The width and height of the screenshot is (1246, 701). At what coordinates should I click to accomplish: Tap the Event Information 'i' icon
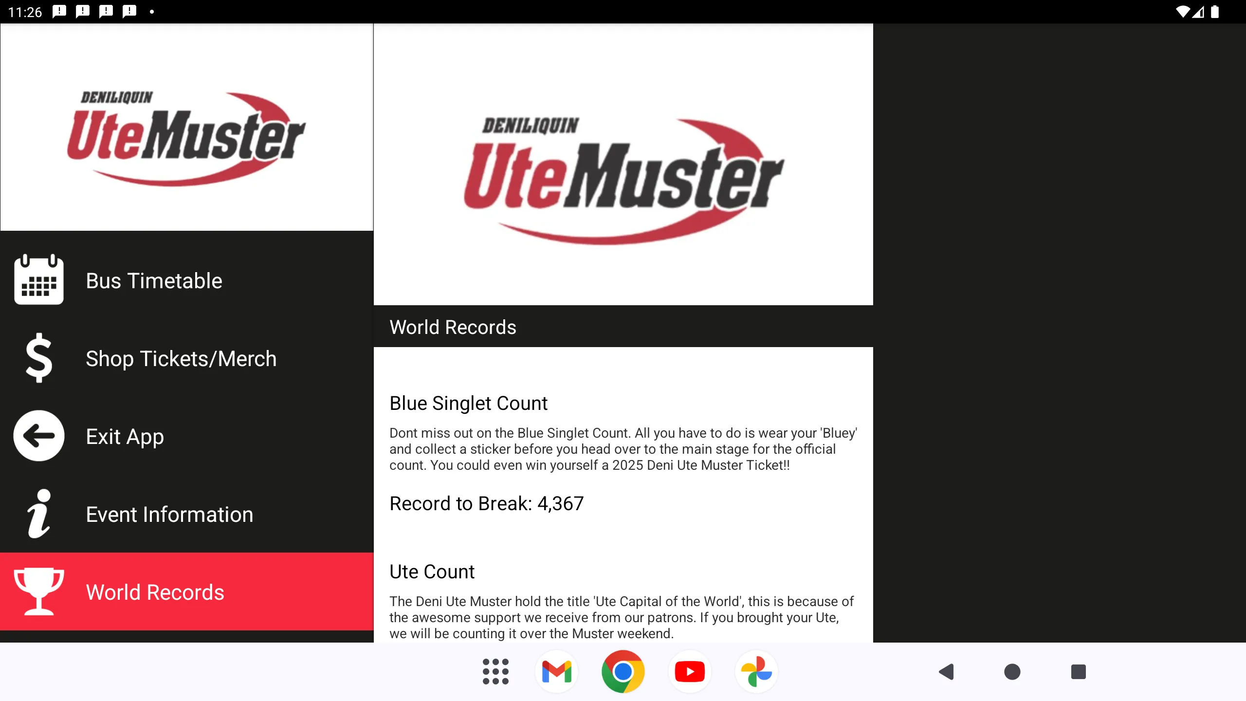click(x=39, y=514)
